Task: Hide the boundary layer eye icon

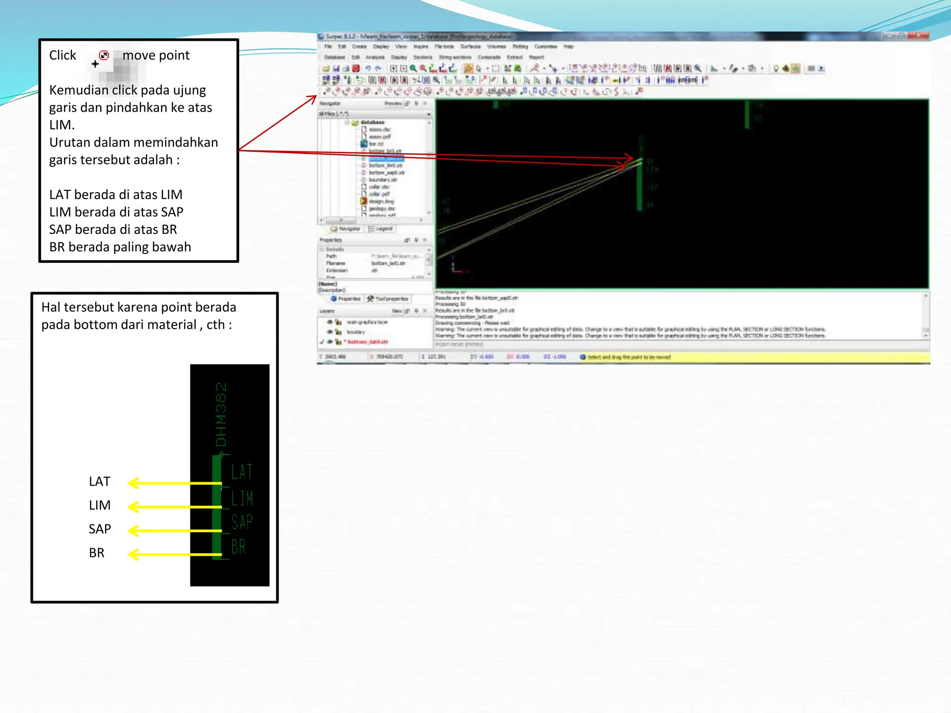Action: [330, 332]
